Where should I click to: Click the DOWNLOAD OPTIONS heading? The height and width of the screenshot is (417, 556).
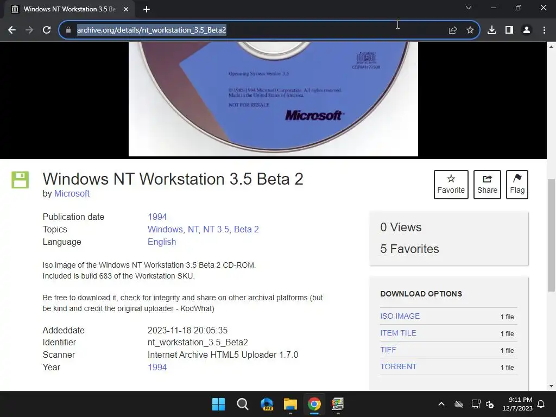pos(421,294)
